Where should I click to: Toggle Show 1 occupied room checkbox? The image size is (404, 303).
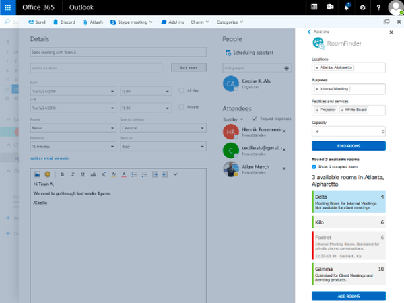[x=314, y=167]
